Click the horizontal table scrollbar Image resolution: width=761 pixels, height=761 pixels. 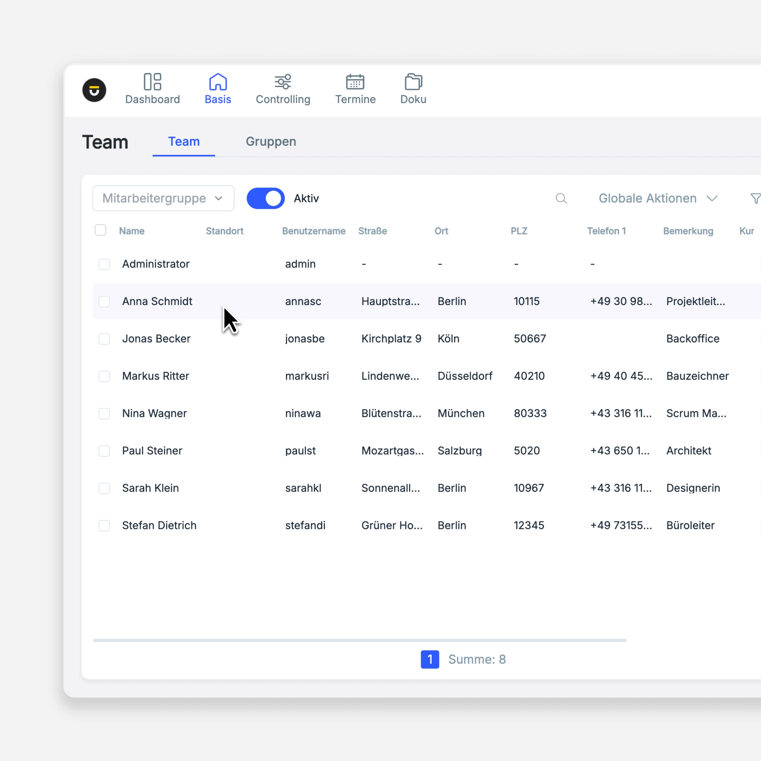[x=359, y=641]
